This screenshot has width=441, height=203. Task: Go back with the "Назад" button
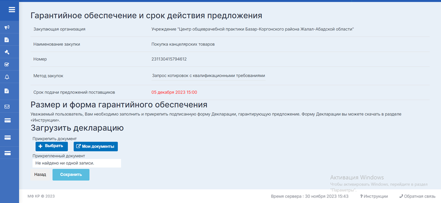[40, 175]
